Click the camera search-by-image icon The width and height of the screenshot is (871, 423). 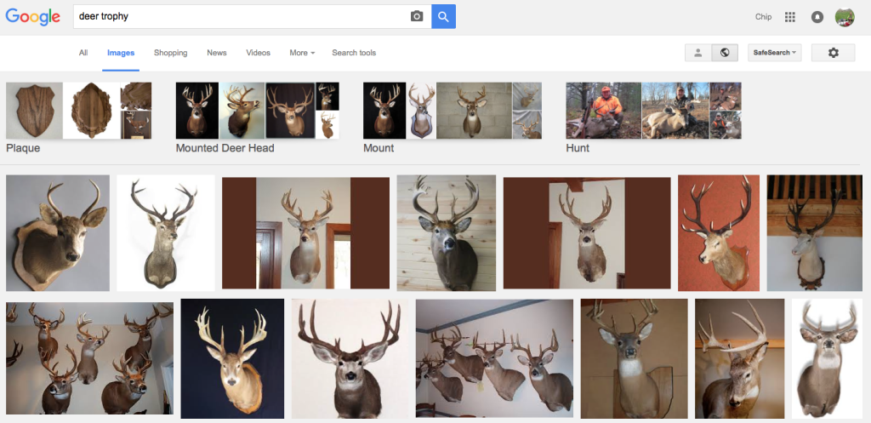pyautogui.click(x=417, y=16)
